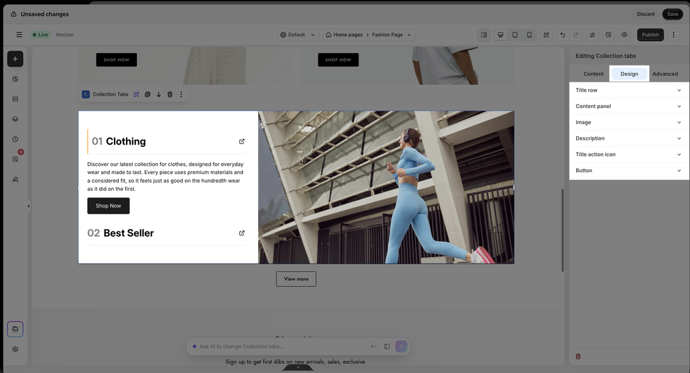The width and height of the screenshot is (690, 373).
Task: Click the Collection Tabs blue element icon
Action: coord(86,94)
